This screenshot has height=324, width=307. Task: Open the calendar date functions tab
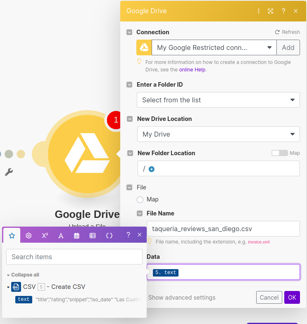click(76, 236)
